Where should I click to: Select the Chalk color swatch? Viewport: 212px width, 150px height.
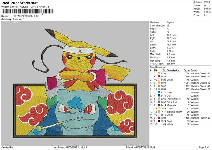(159, 109)
